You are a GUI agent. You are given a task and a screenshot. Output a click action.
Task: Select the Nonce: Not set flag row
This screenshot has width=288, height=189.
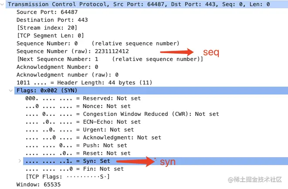click(78, 106)
